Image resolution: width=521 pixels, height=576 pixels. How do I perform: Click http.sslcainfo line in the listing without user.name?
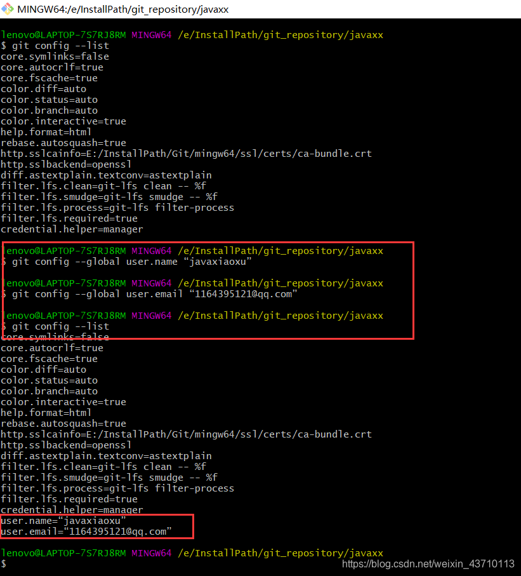click(186, 154)
